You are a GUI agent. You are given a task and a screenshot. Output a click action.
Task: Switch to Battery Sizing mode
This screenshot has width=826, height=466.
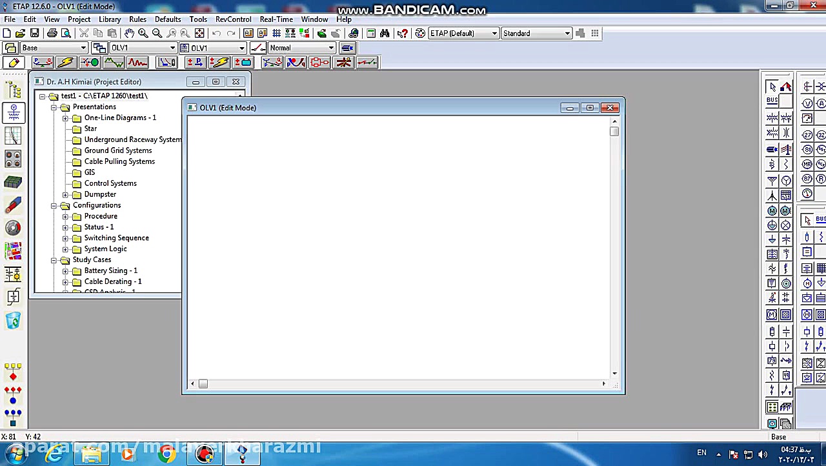243,63
